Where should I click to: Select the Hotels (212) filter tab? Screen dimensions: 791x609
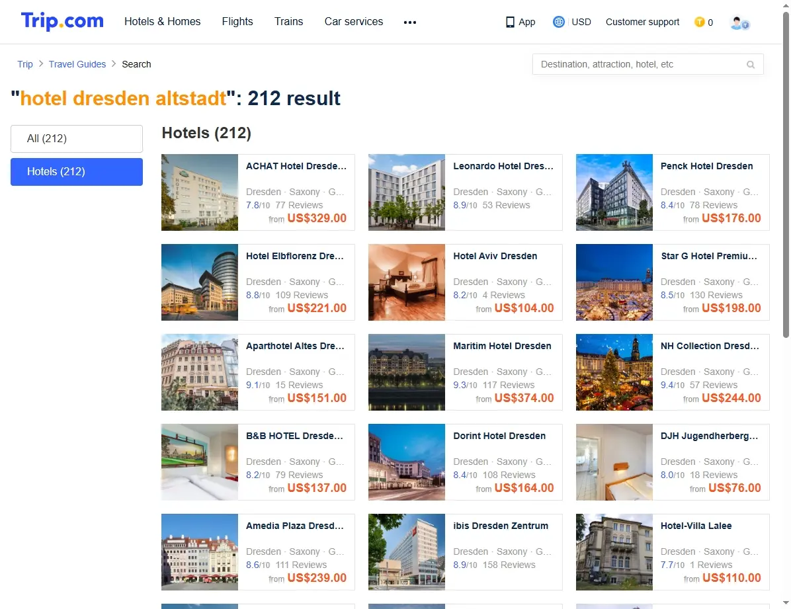(77, 172)
